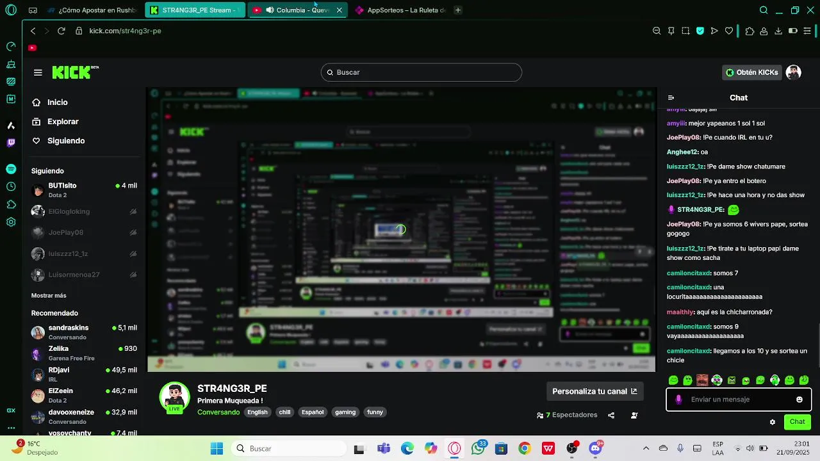Open the extensions puzzle icon
The image size is (820, 461).
750,31
